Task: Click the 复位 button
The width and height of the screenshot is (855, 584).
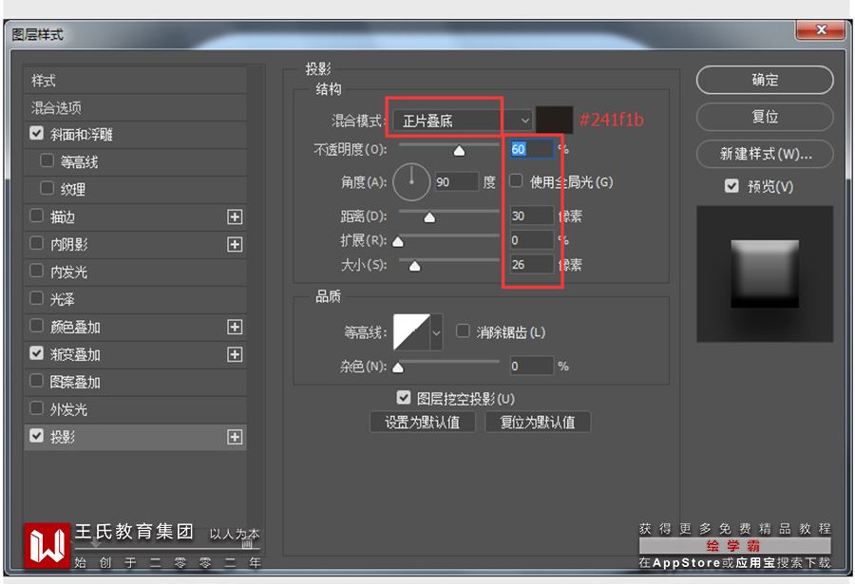Action: (765, 117)
